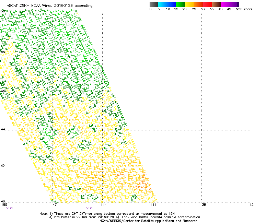Image resolution: width=254 pixels, height=223 pixels.
Task: Click the longitude label '-150' on bottom axis
Action: coord(3,205)
